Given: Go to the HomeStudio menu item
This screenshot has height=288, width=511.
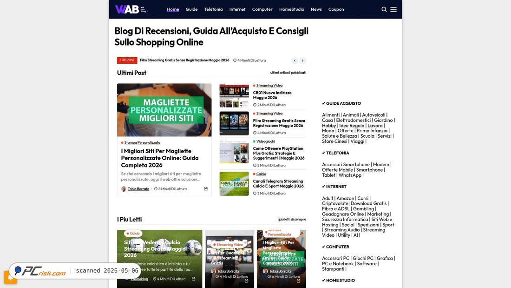Looking at the screenshot, I should click(292, 9).
